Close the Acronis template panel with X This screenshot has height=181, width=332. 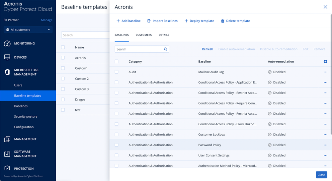325,7
